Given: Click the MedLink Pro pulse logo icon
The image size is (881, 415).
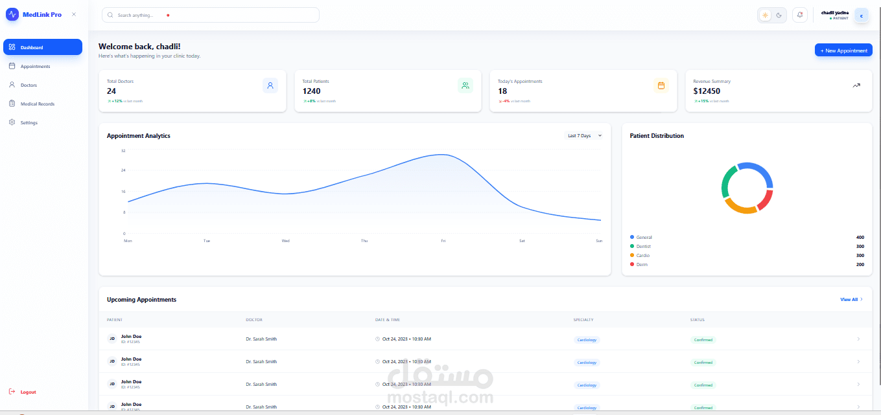Looking at the screenshot, I should point(12,14).
